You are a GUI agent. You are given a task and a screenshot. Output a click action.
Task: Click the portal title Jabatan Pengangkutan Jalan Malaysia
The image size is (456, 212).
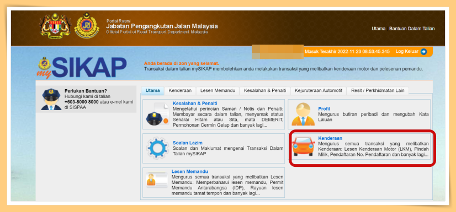(162, 26)
